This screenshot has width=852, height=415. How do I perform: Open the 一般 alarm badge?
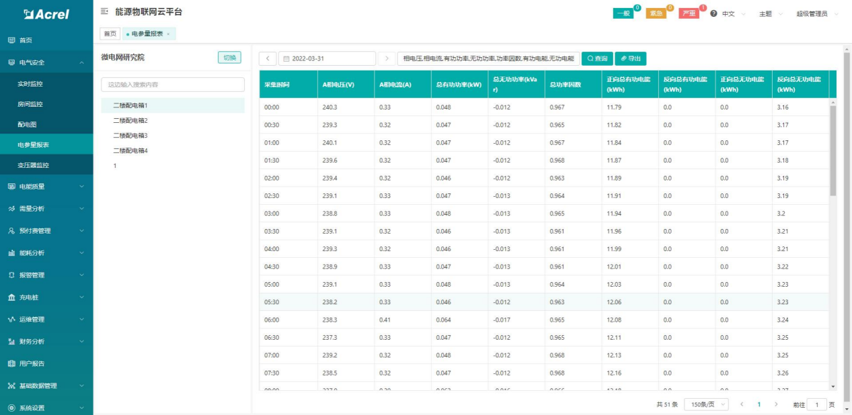click(623, 13)
